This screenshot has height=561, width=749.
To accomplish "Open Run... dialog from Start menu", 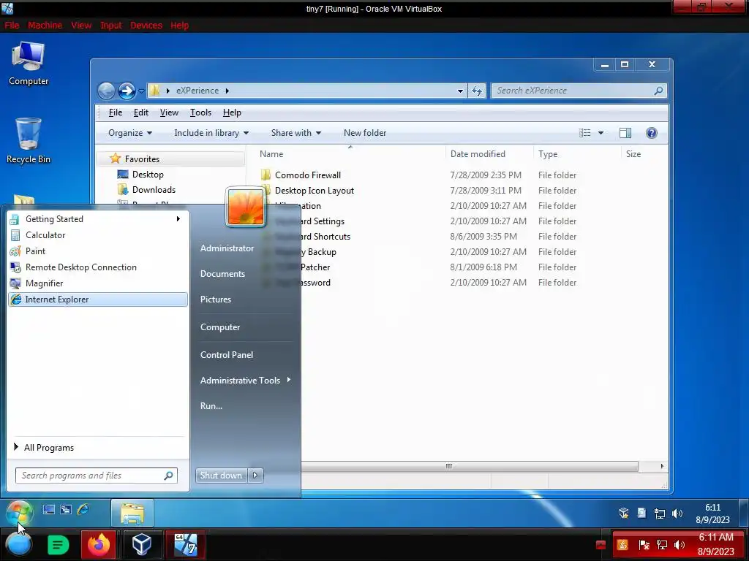I will [x=211, y=406].
